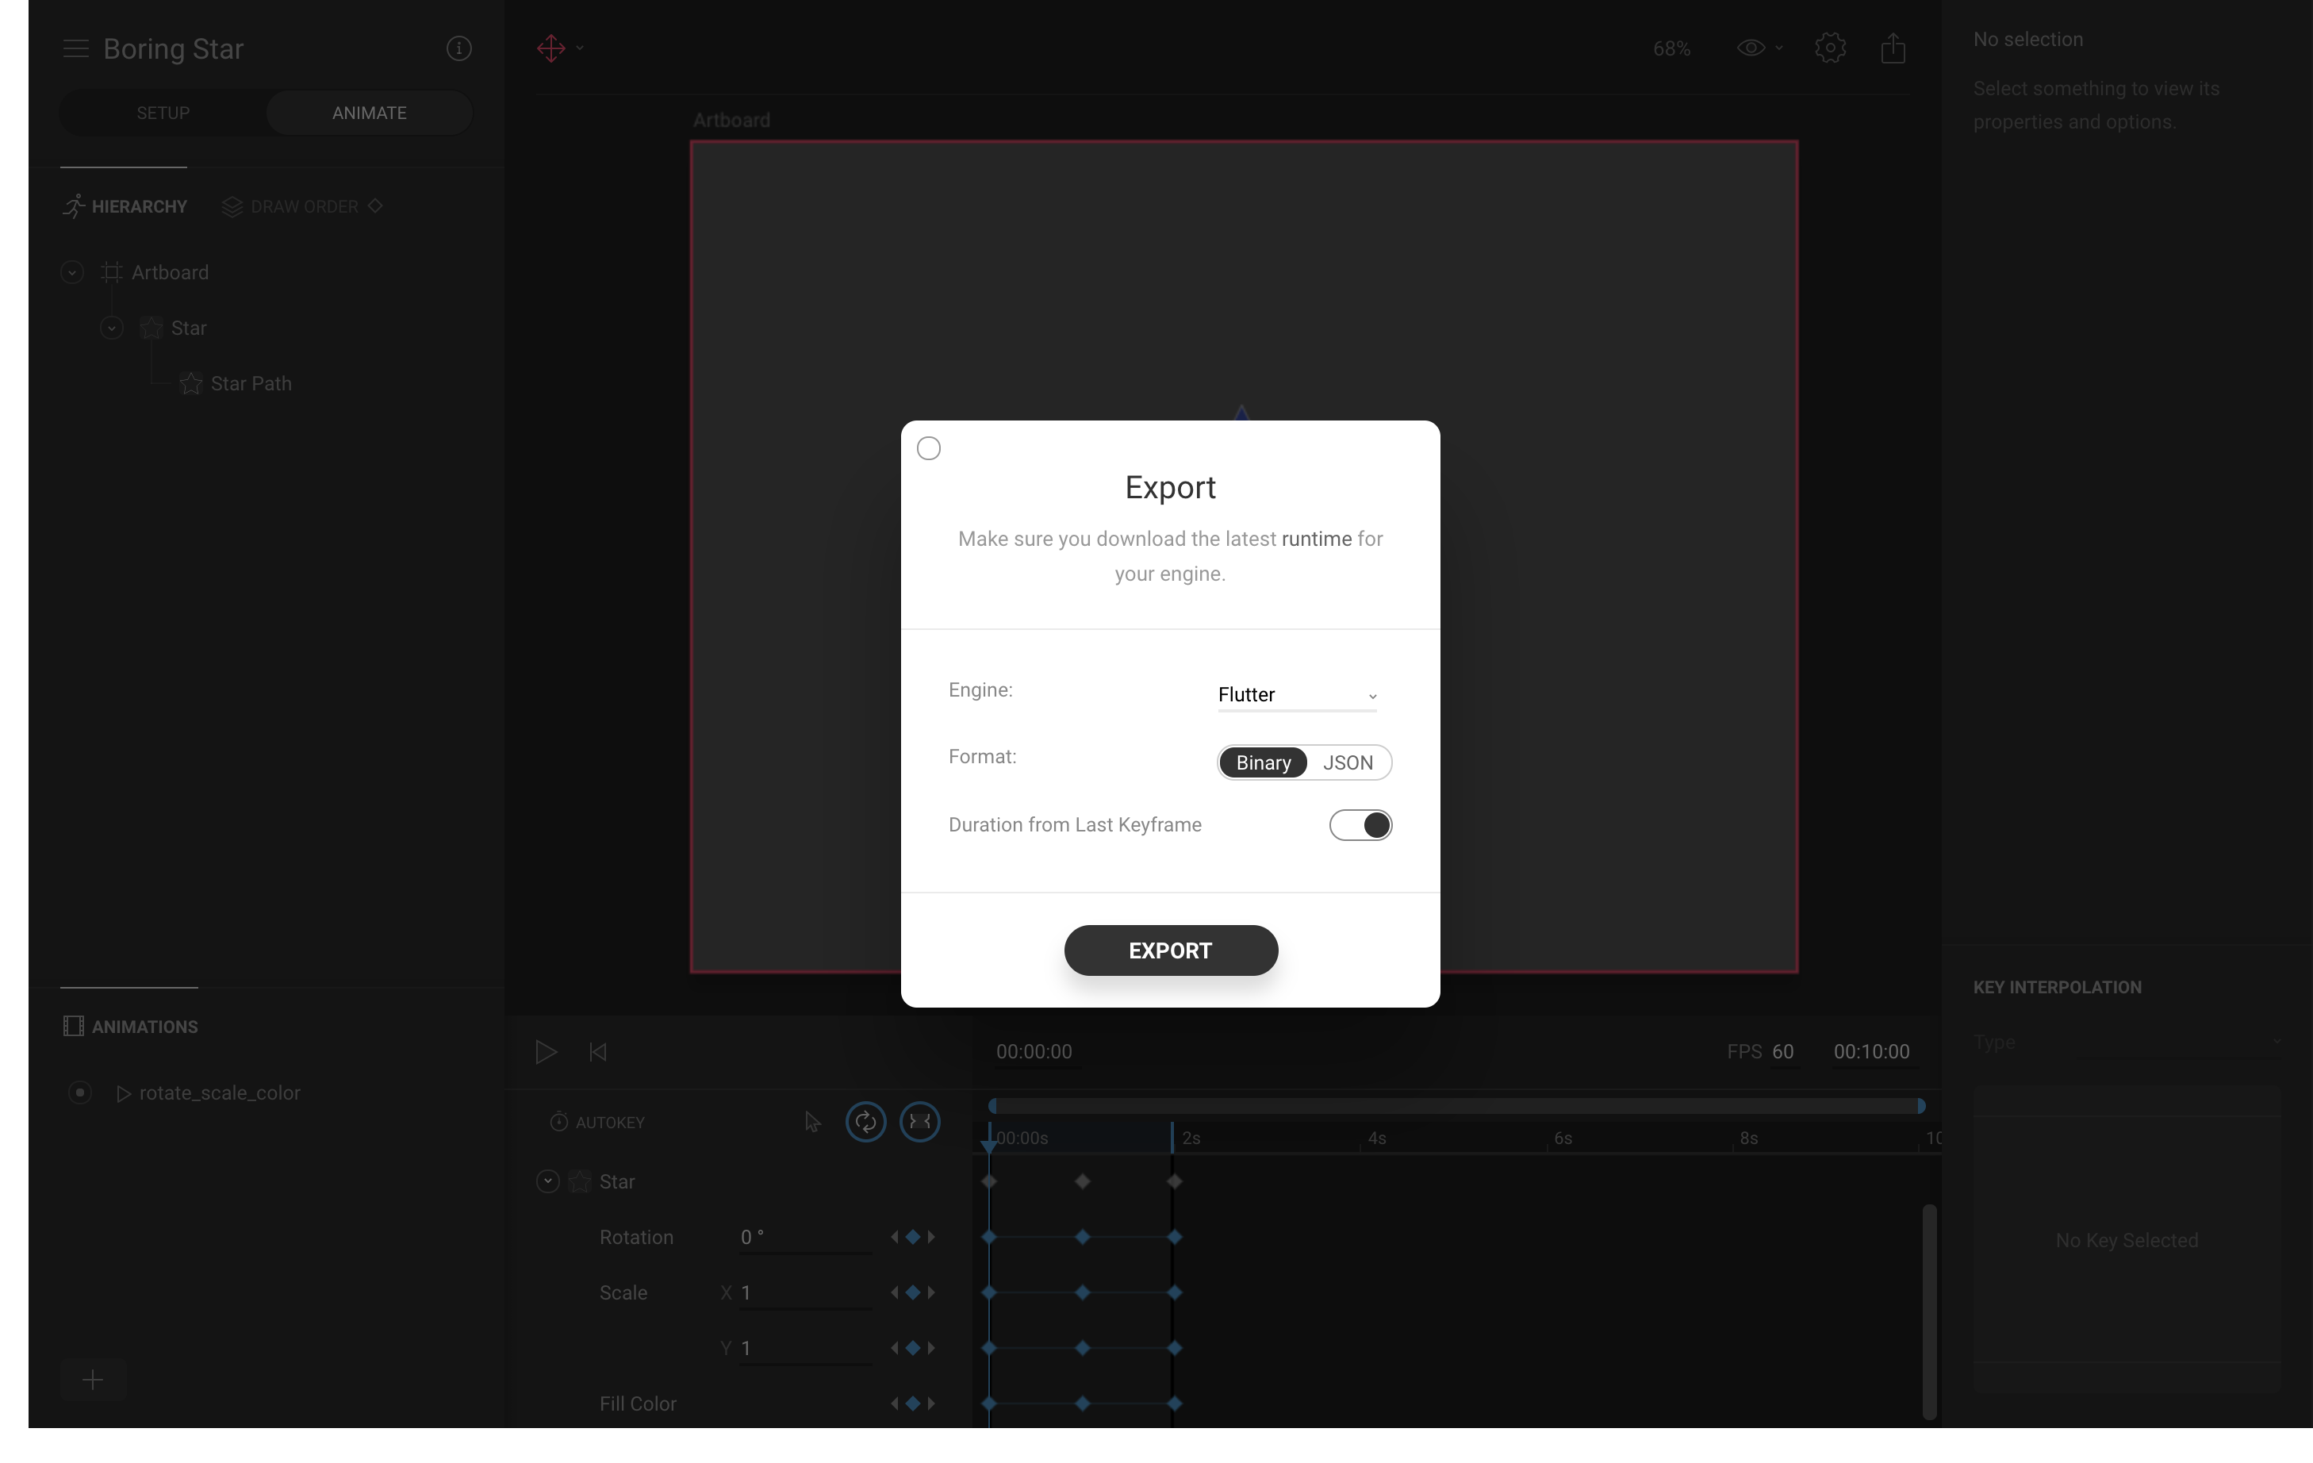Open the Engine dropdown showing Flutter
2313x1463 pixels.
(1297, 694)
